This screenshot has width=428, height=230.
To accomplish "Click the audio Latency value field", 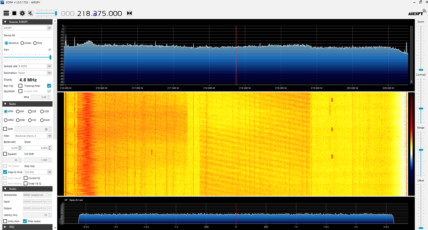I will (x=37, y=215).
